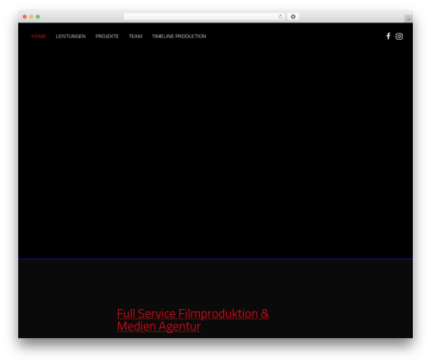Go to the HOME menu item
The height and width of the screenshot is (364, 431).
[x=39, y=36]
